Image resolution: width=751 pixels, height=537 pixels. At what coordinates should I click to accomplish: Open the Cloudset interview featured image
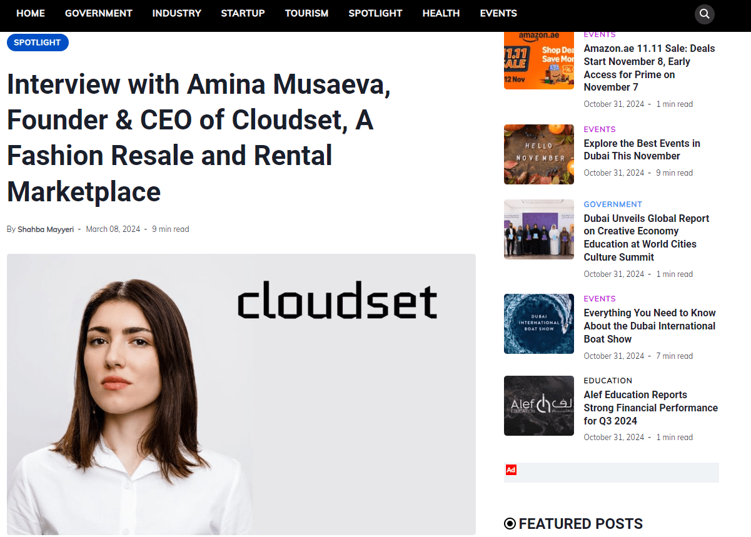(x=241, y=394)
